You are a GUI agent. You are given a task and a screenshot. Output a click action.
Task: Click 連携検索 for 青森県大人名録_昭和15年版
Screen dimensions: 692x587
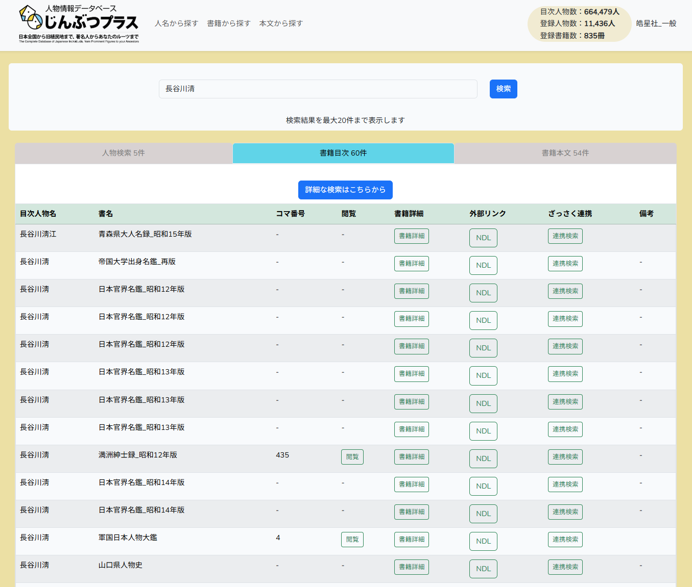pos(565,236)
